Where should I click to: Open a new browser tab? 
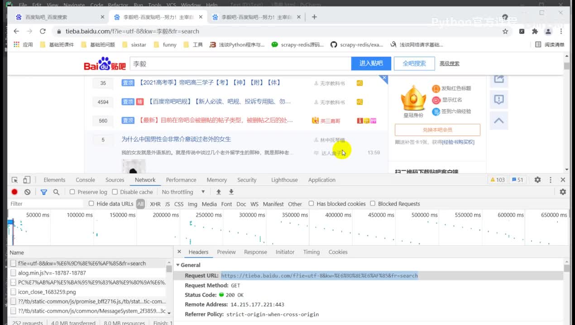point(314,17)
